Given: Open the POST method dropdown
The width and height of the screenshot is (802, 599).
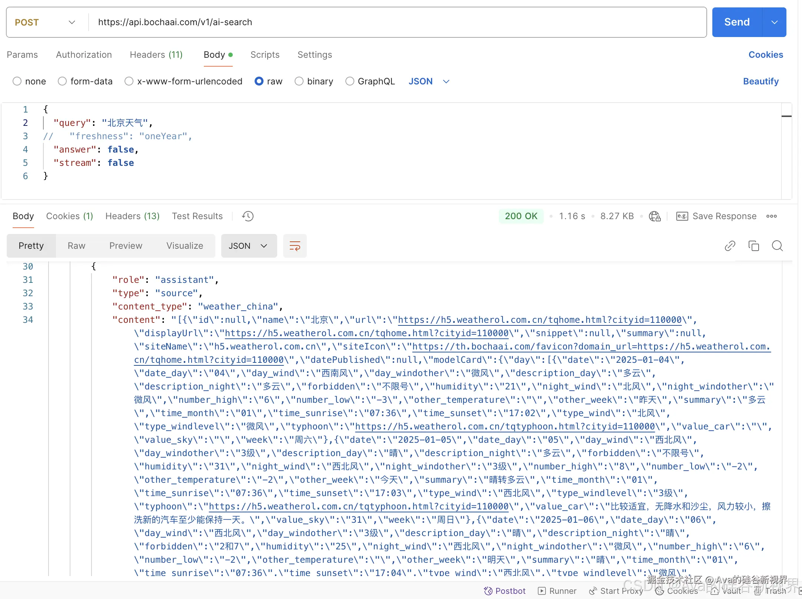Looking at the screenshot, I should coord(45,22).
